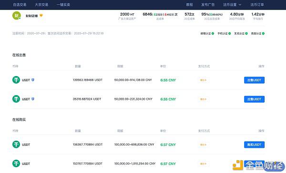Click 出售USDT button for 35316.687024 USDT row

(254, 99)
